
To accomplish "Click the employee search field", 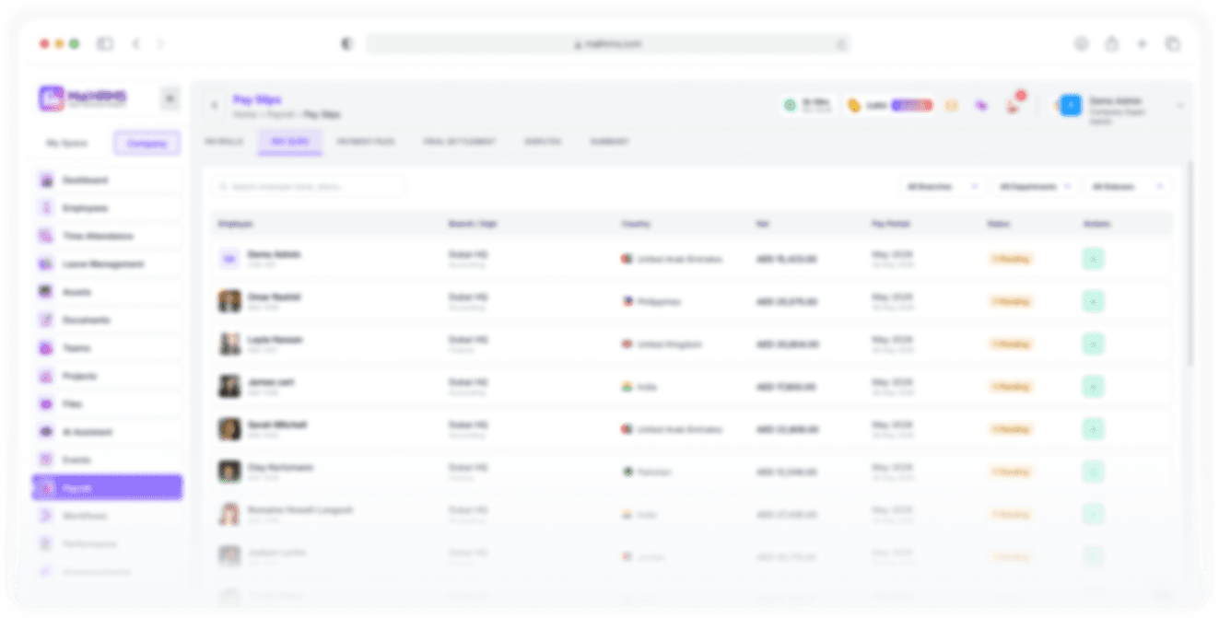I will (x=309, y=187).
